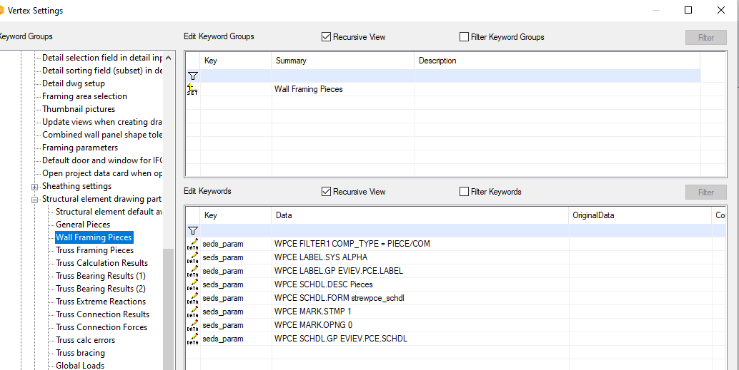Click the data icon for WPCE LABEL.SYS ALPHA row

tap(192, 257)
